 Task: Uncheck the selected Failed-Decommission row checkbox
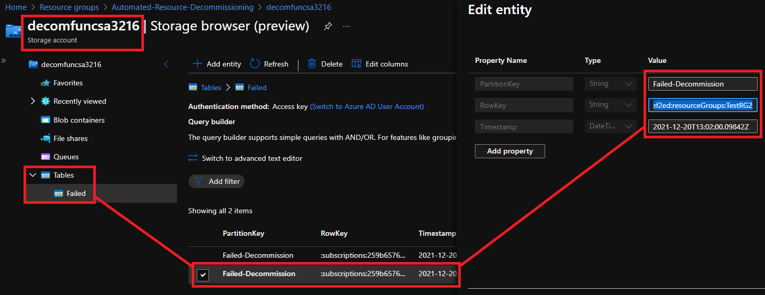tap(203, 275)
